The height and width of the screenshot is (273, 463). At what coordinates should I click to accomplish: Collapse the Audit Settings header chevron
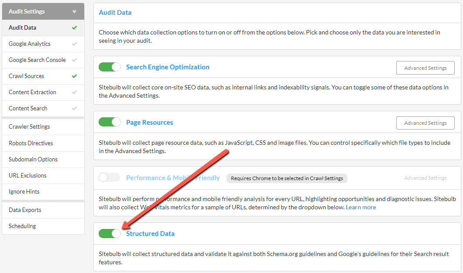75,12
